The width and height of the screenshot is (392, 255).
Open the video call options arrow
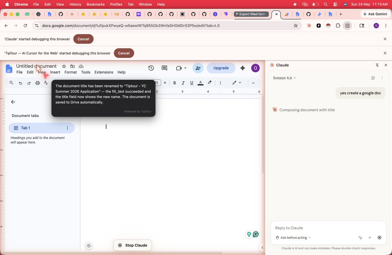click(x=185, y=68)
